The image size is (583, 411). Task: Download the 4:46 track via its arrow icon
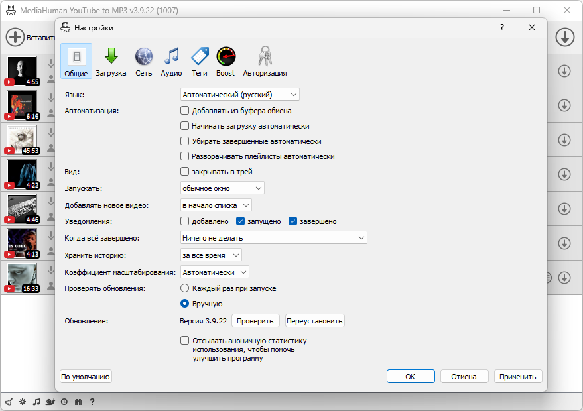(x=564, y=209)
